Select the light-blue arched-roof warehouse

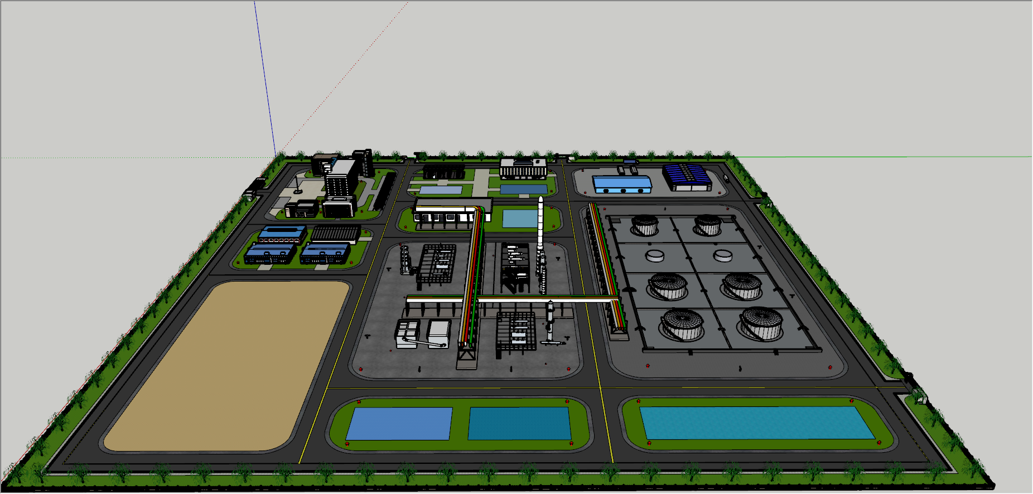622,185
